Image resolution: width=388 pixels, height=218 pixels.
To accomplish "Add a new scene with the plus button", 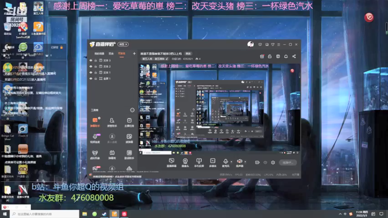I will [x=134, y=53].
